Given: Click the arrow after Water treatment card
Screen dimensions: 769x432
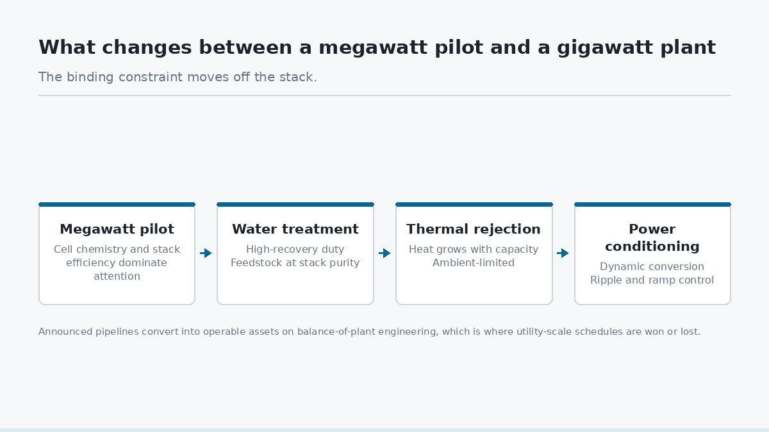Looking at the screenshot, I should tap(384, 253).
